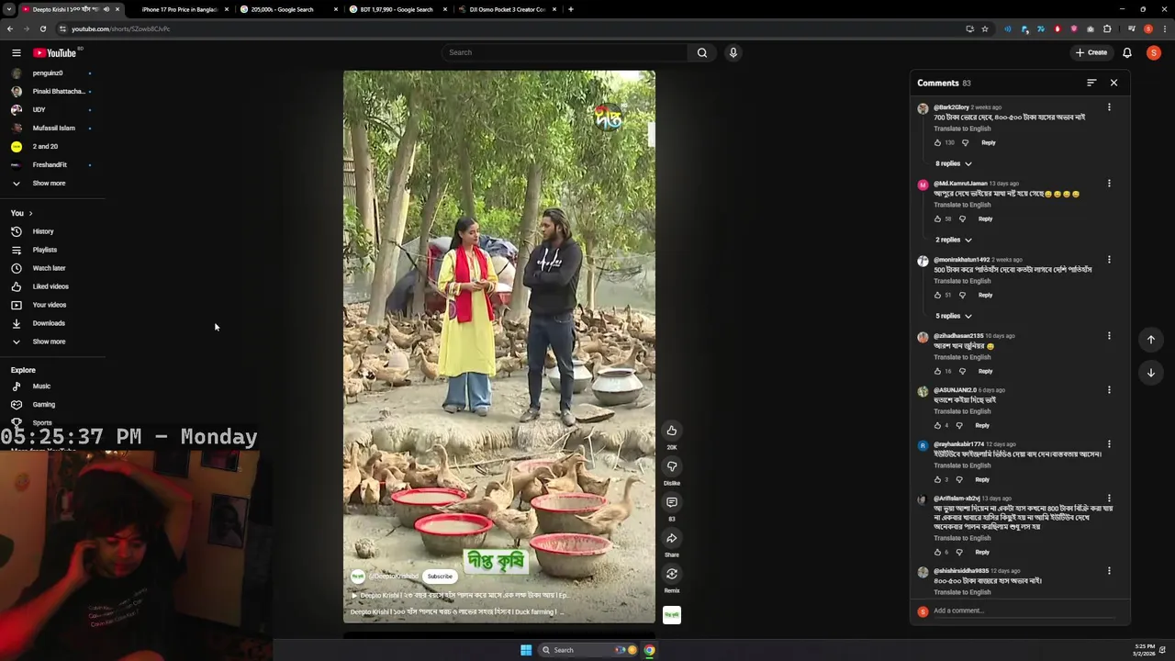Open options menu for @Md.KamrulJaman's comment

click(x=1109, y=184)
